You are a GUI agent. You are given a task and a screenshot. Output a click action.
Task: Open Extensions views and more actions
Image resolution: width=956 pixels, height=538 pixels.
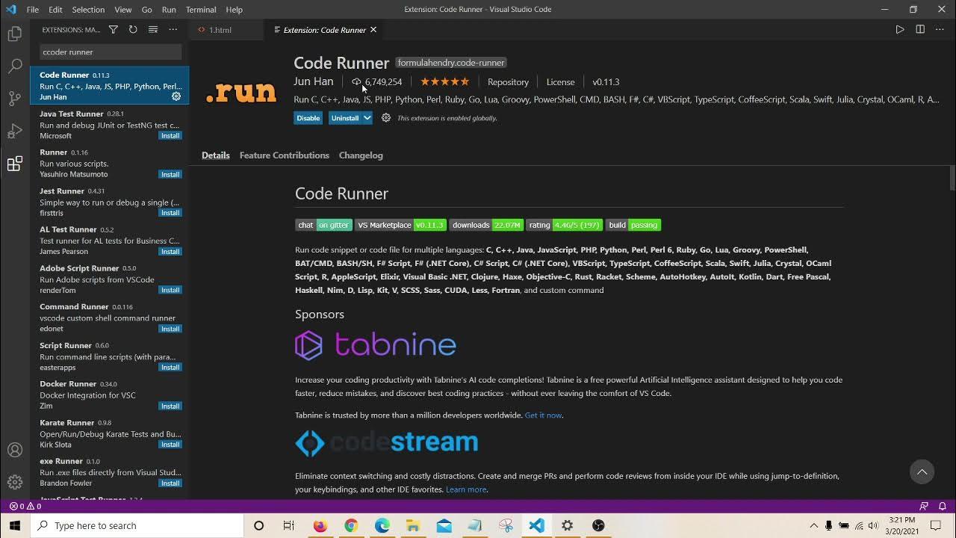click(173, 30)
